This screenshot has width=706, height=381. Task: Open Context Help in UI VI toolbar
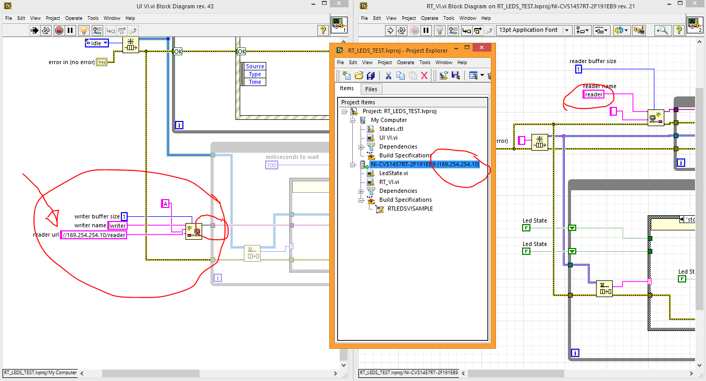coord(323,30)
